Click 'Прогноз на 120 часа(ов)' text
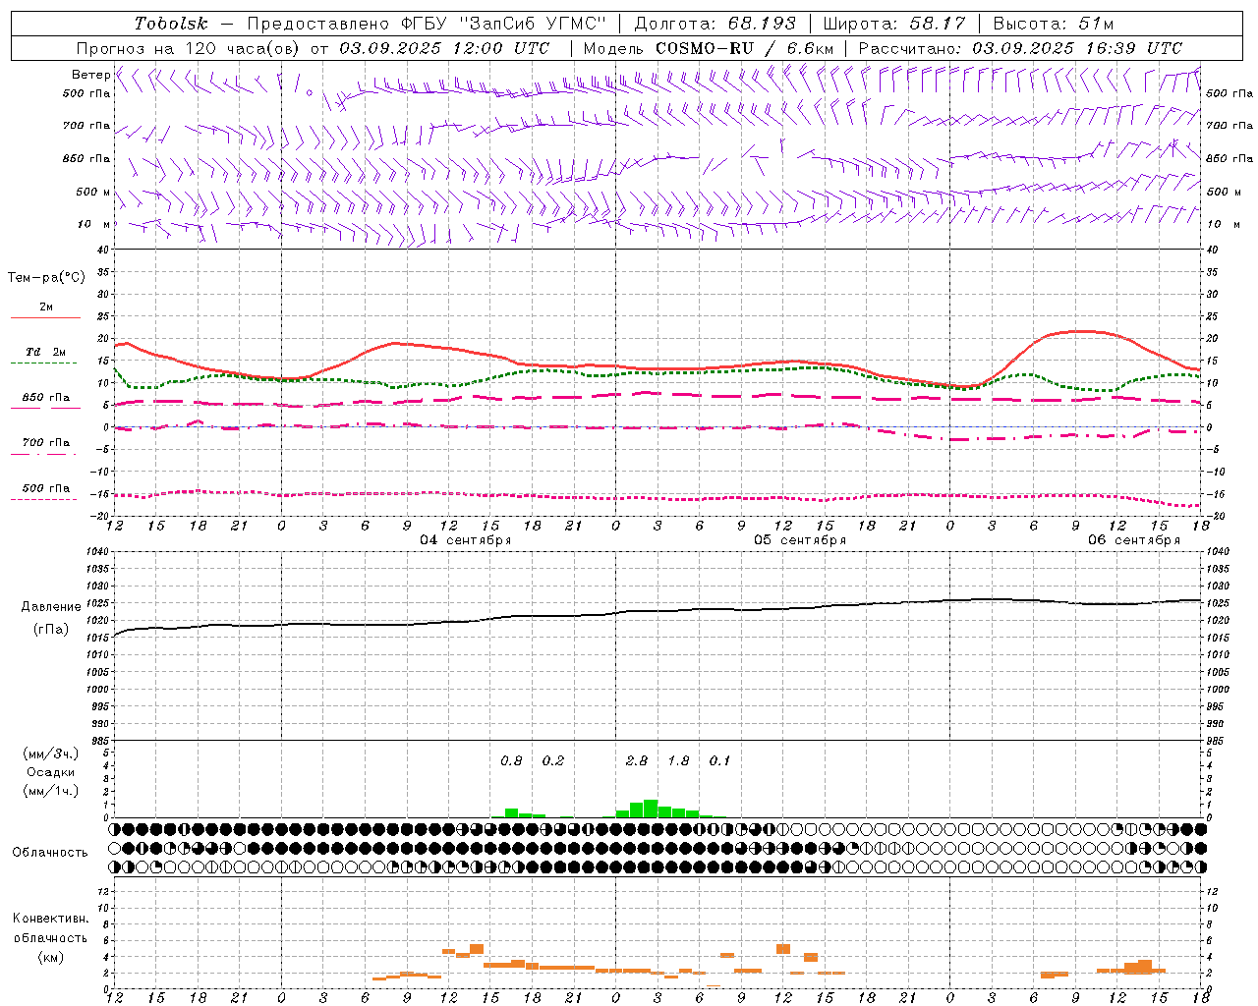This screenshot has width=1258, height=1006. tap(190, 48)
